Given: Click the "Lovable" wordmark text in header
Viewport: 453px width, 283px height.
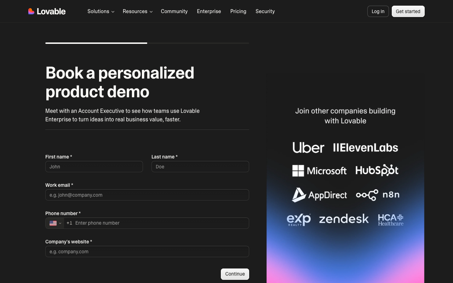Looking at the screenshot, I should [x=51, y=11].
